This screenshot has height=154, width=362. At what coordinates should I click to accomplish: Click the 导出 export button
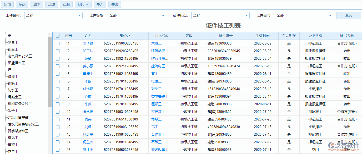(x=114, y=4)
